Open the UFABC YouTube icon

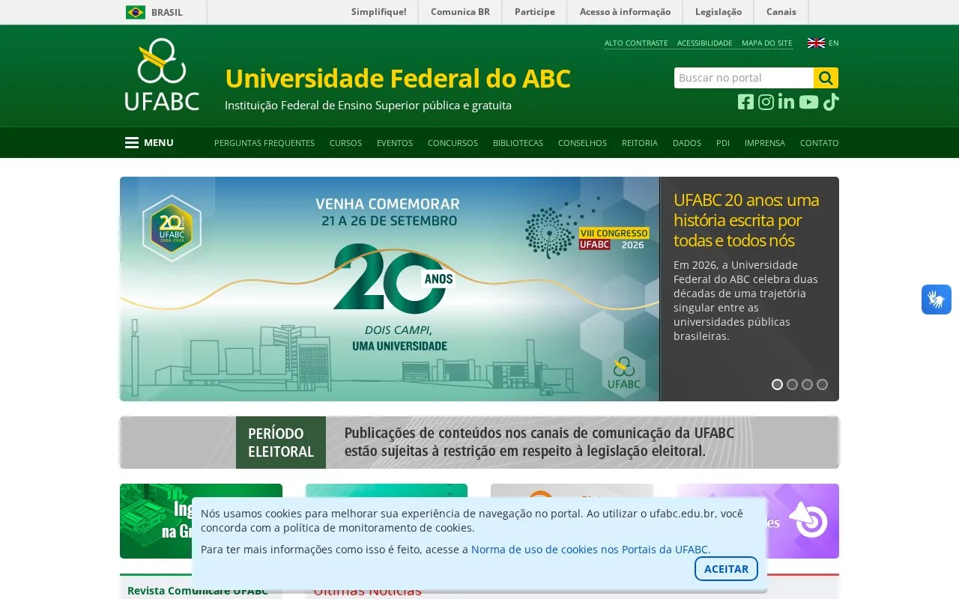click(808, 103)
